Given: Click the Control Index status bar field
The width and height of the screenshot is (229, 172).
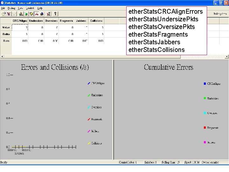Looking at the screenshot, I should [131, 162].
